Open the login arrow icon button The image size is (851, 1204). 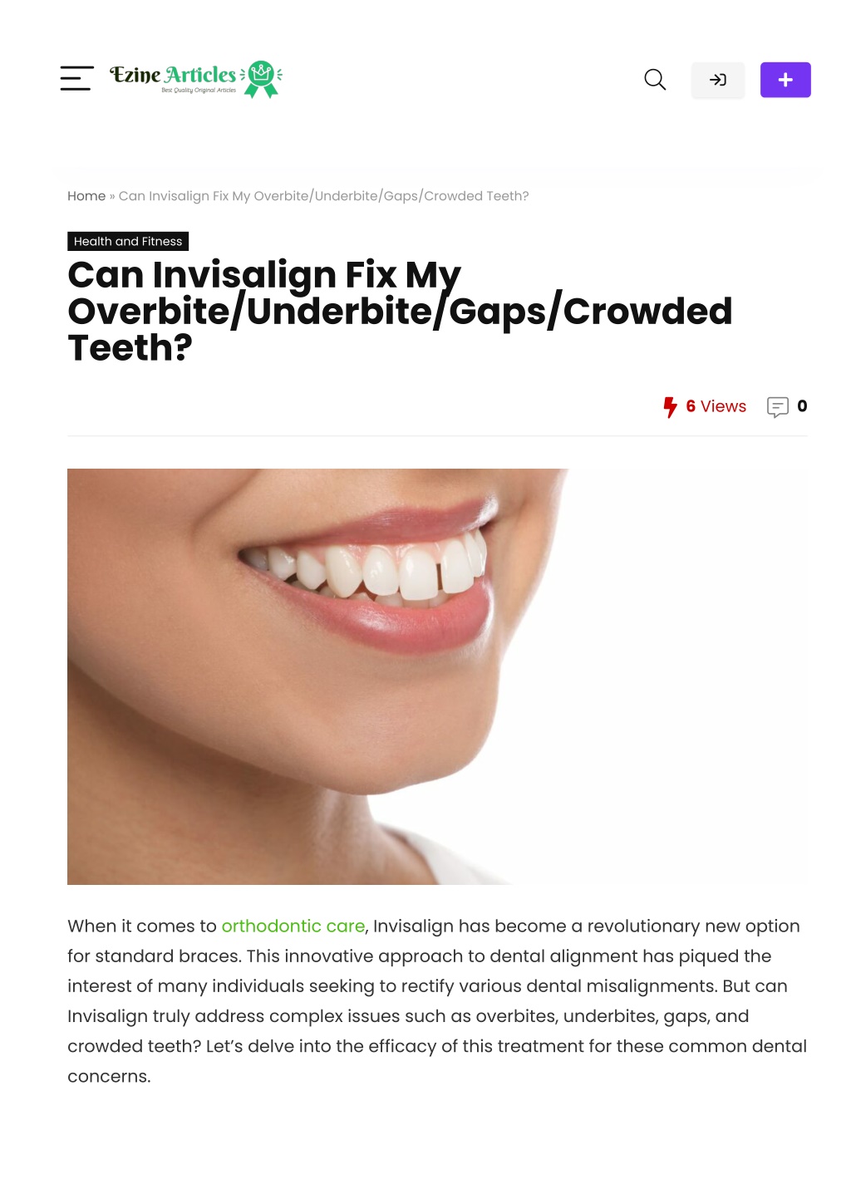point(718,80)
